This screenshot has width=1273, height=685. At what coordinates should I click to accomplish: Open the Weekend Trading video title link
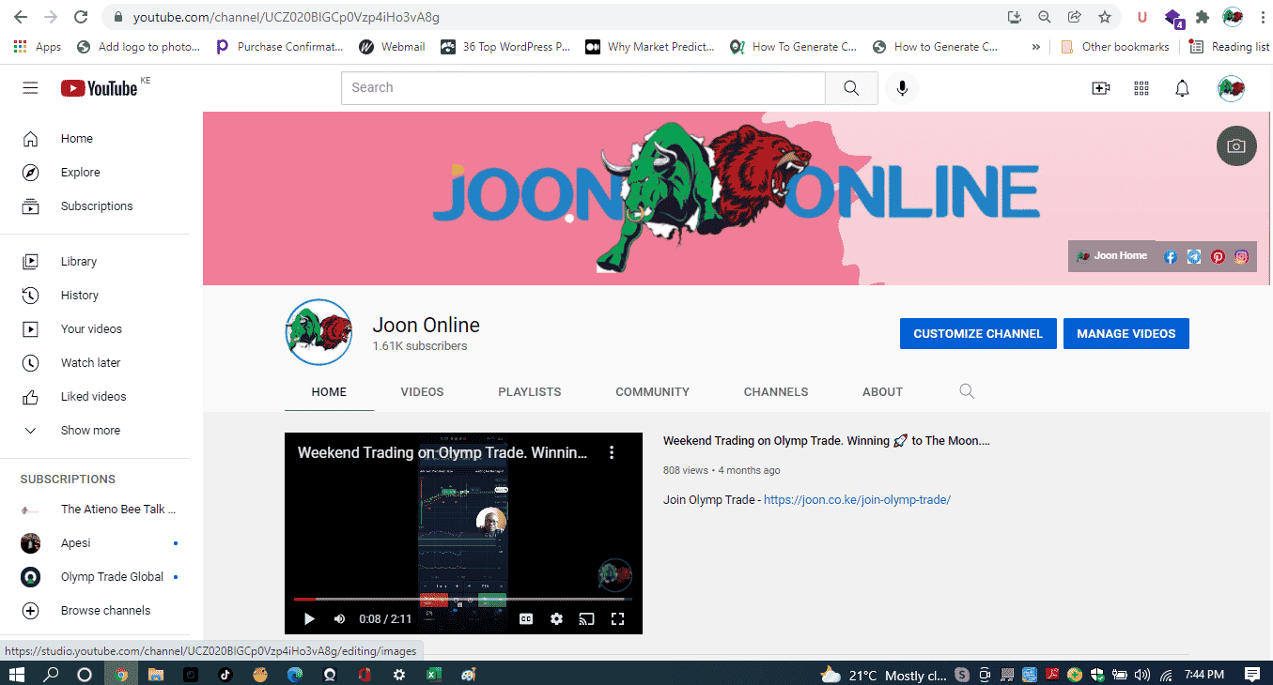(827, 441)
